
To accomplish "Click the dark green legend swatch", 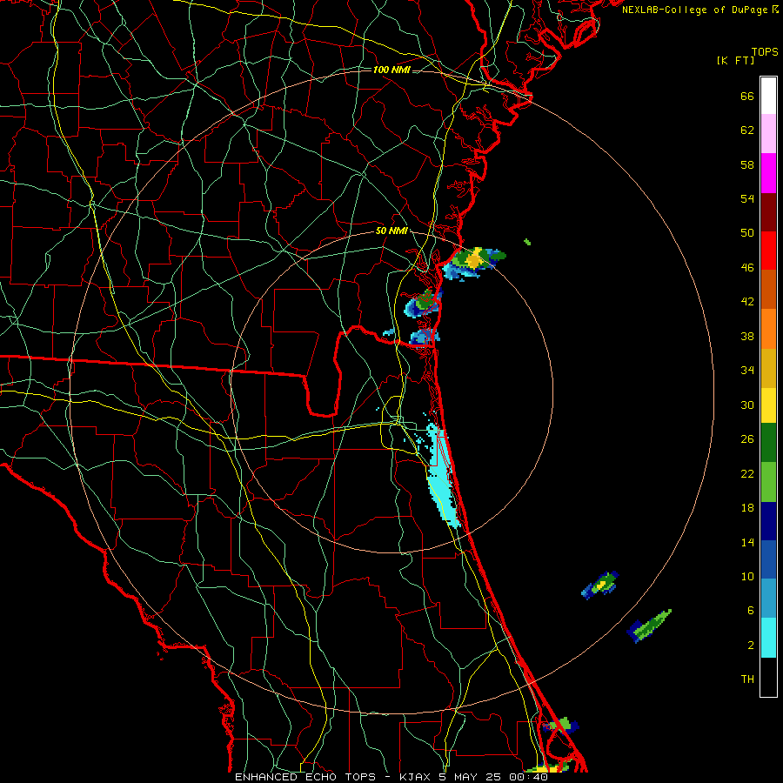I will (768, 443).
